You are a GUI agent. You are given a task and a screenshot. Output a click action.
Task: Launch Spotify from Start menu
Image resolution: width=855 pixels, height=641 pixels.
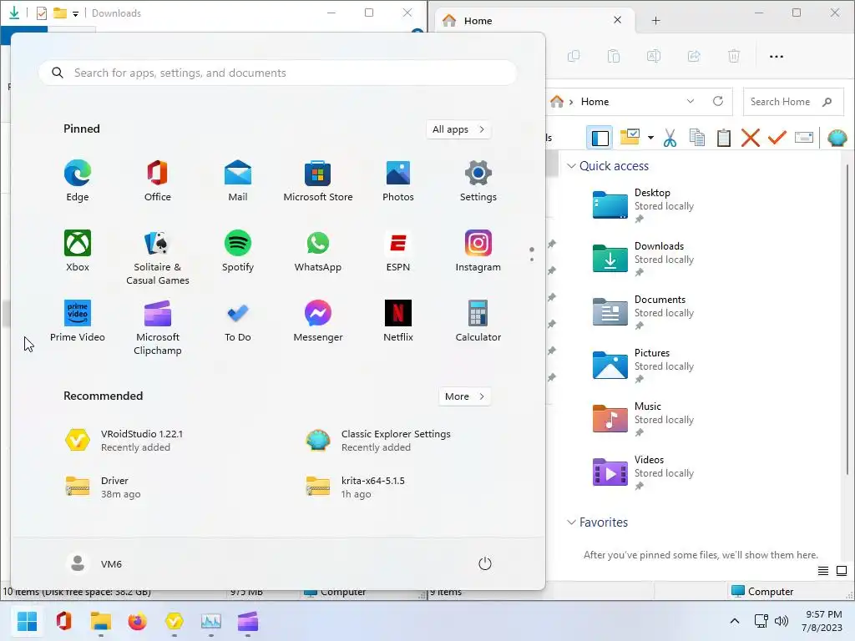pyautogui.click(x=238, y=251)
